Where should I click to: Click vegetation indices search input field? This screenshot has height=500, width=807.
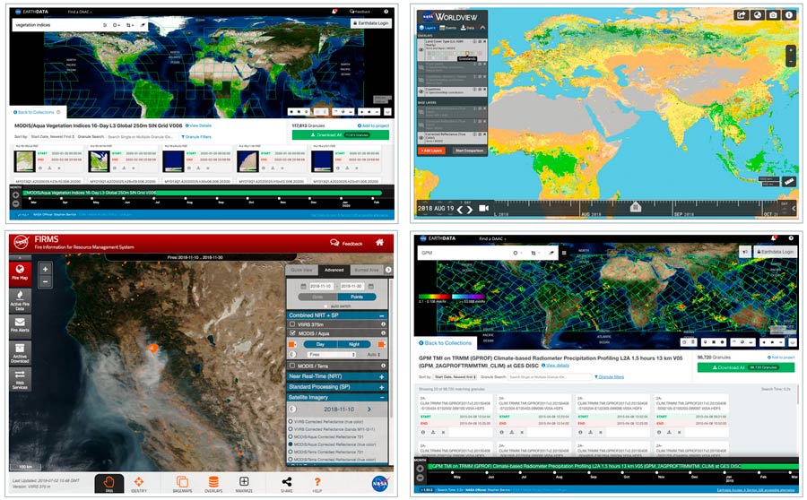(56, 25)
